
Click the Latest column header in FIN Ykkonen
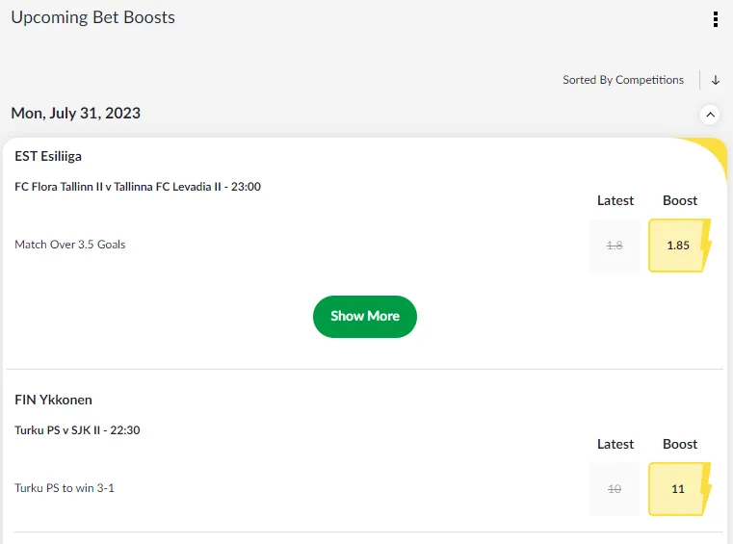(615, 444)
